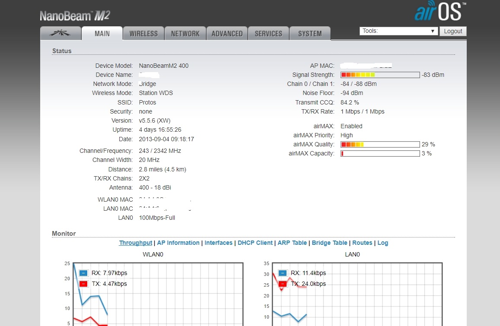Click the LAN0 graph title

tap(352, 254)
